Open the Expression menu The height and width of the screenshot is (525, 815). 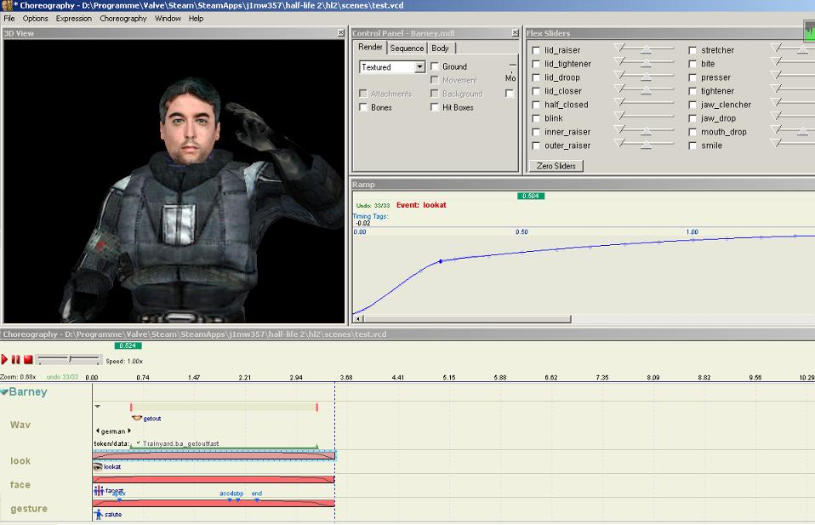(x=74, y=18)
